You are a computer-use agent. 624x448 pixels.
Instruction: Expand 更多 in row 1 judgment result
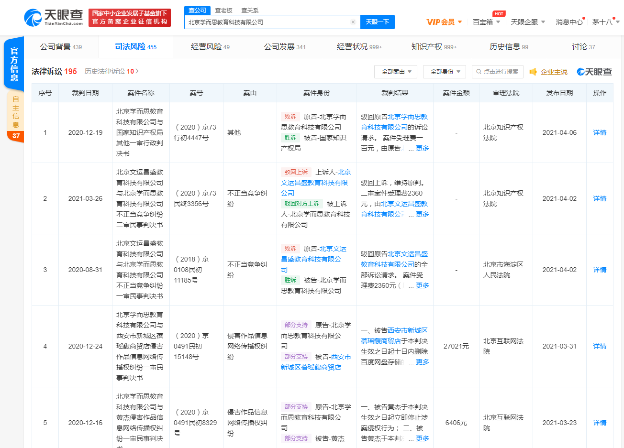(x=422, y=148)
